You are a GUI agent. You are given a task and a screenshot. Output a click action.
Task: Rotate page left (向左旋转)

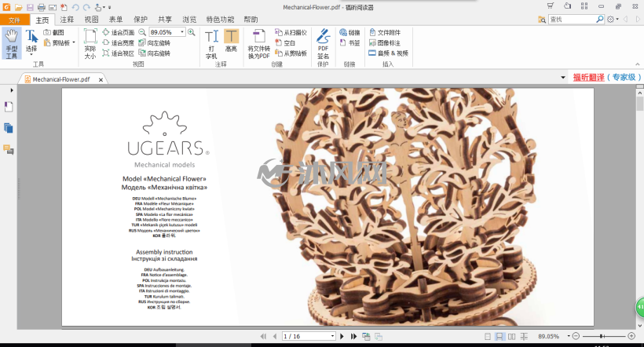pyautogui.click(x=155, y=42)
